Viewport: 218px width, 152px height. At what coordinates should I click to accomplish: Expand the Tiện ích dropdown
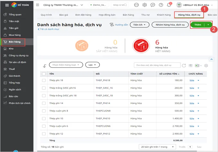(x=140, y=25)
